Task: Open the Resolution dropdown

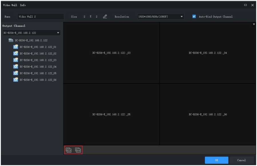Action: [x=160, y=17]
